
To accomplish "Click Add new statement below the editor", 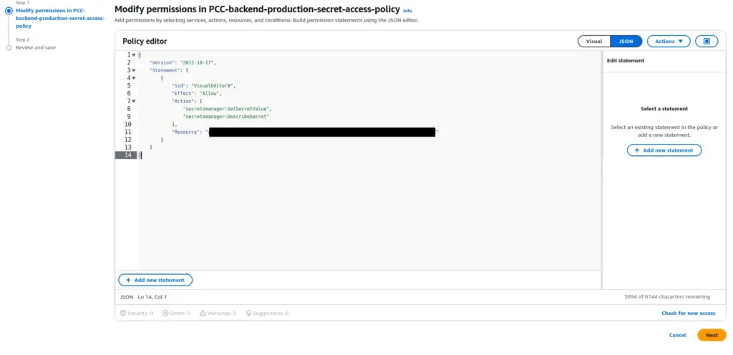I will [x=155, y=280].
